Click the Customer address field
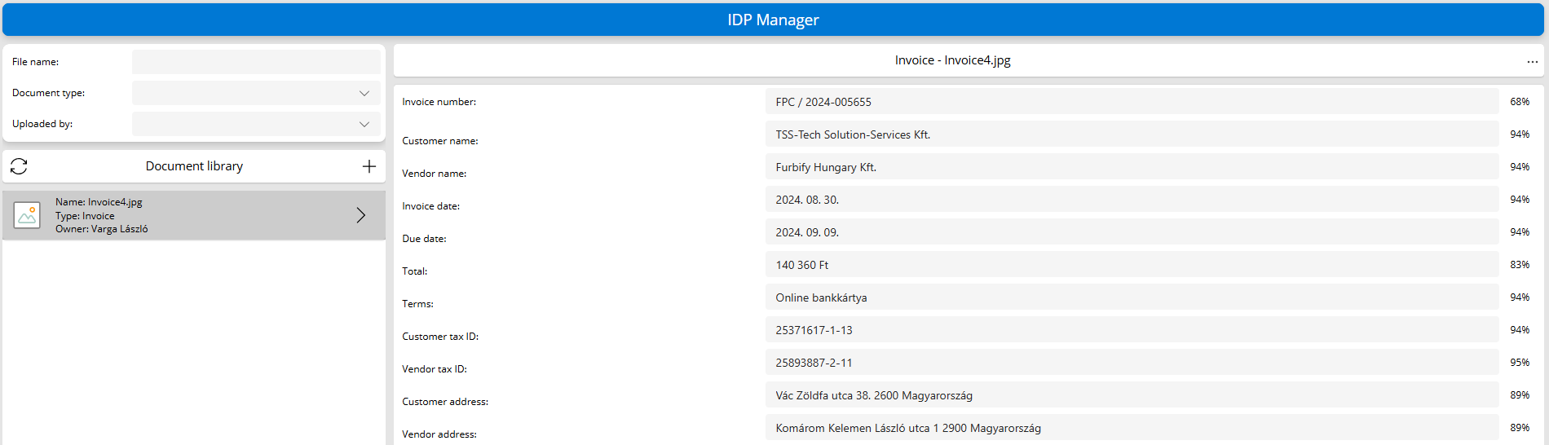 tap(1132, 395)
